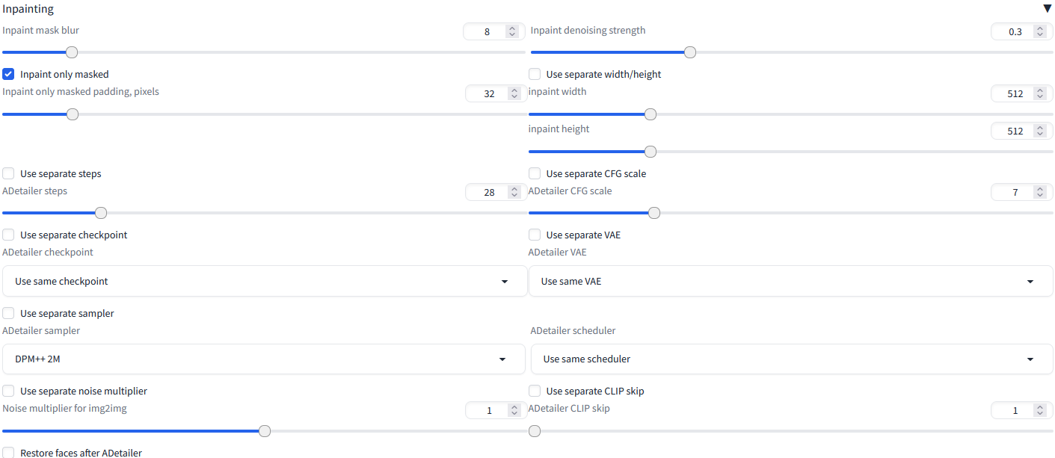Click ADetailer CLIP skip stepper arrows

(x=1039, y=410)
